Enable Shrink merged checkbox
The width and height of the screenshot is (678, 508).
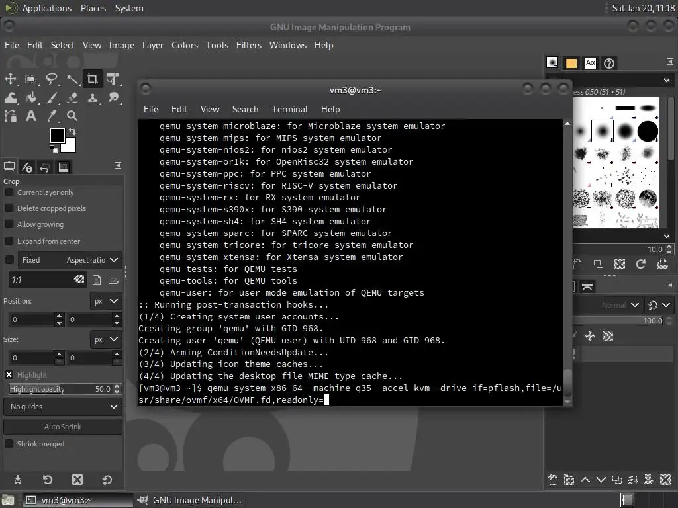[x=9, y=444]
